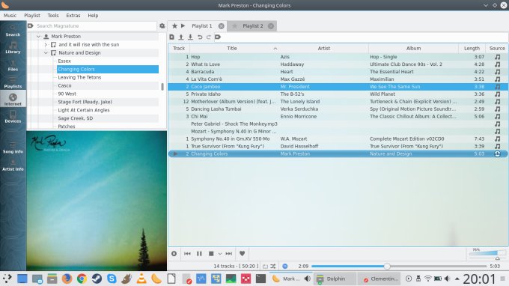This screenshot has height=286, width=509.
Task: Show the Artist info panel
Action: 13,165
